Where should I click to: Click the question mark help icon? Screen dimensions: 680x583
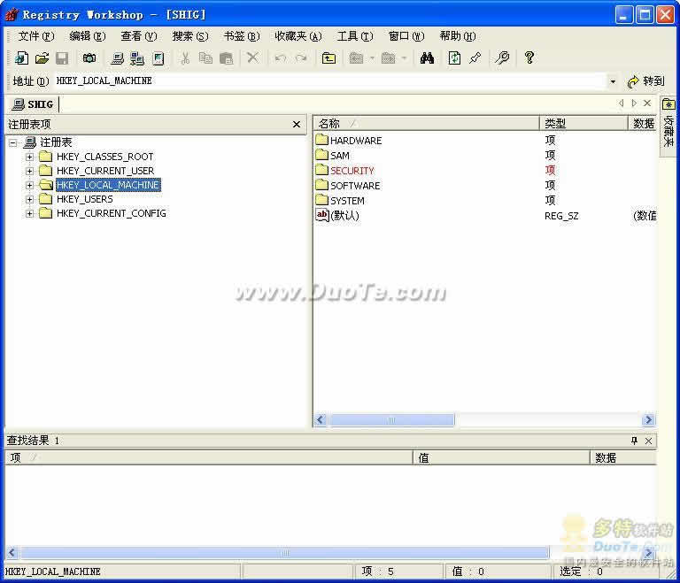(x=529, y=58)
